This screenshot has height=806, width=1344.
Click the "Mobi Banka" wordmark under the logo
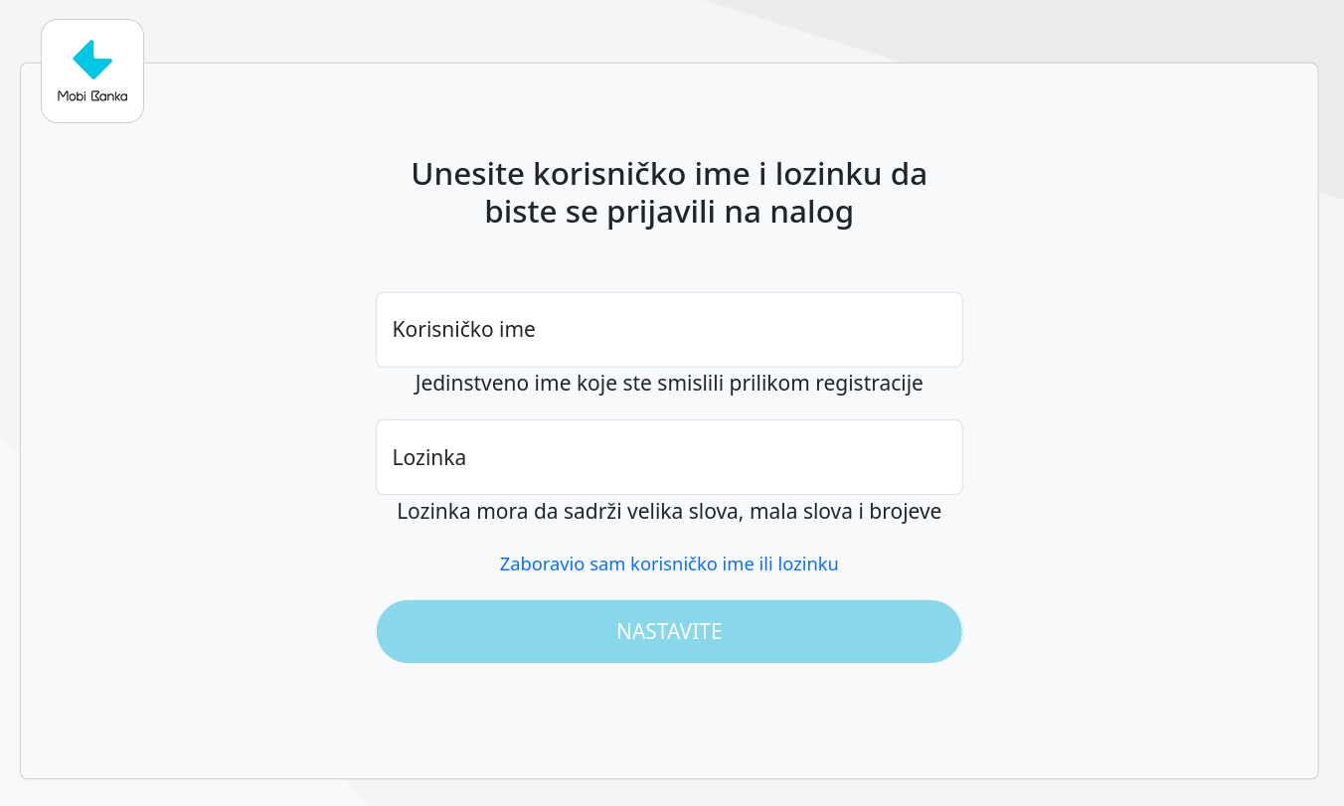92,96
